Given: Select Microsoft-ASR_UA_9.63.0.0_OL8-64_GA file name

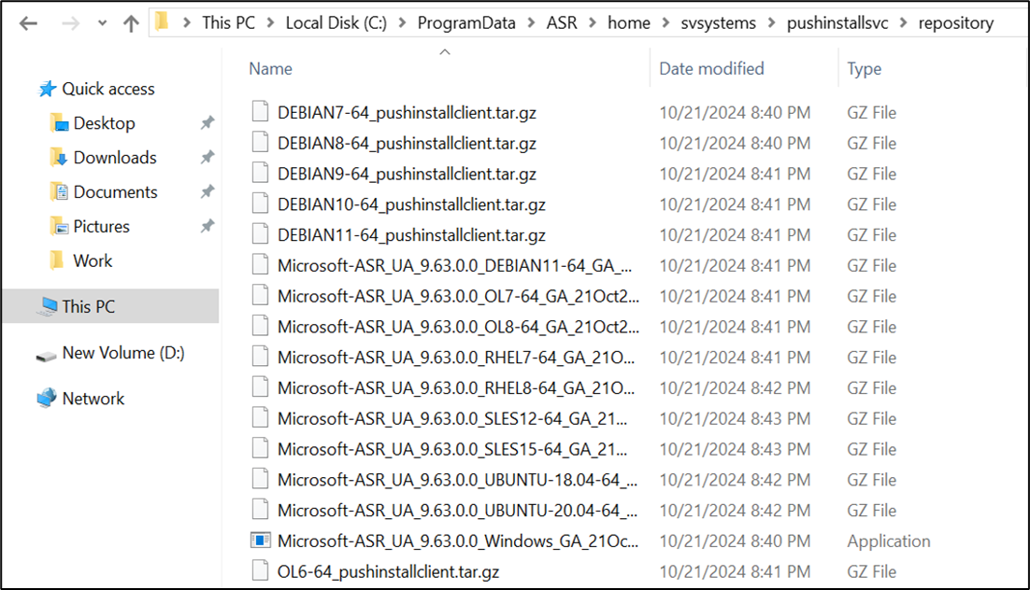Looking at the screenshot, I should [x=458, y=326].
